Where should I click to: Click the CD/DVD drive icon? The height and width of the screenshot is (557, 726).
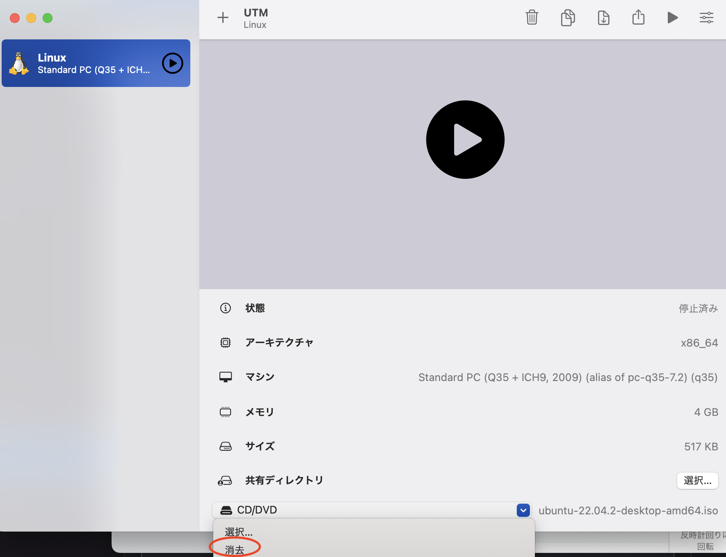[x=226, y=510]
